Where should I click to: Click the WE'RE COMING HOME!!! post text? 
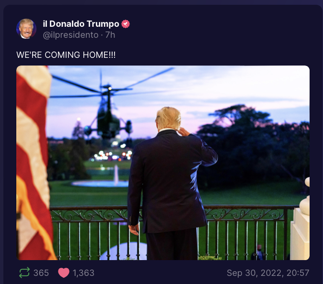click(66, 55)
